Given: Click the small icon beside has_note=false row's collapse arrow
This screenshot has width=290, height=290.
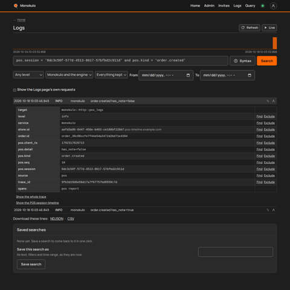Looking at the screenshot, I should (268, 101).
